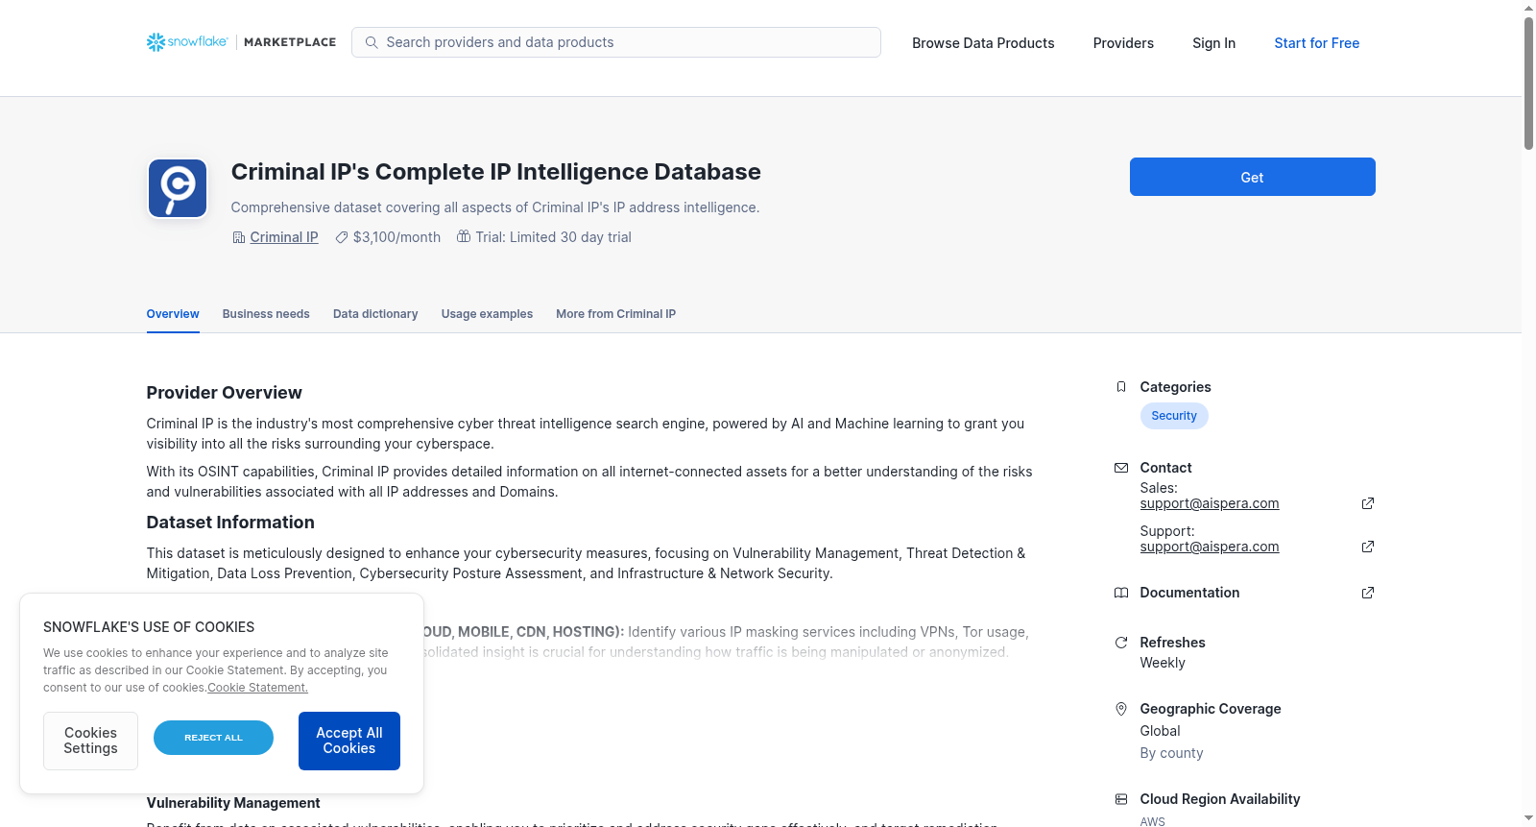Viewport: 1536px width, 827px height.
Task: Open Cookies Settings
Action: coord(90,741)
